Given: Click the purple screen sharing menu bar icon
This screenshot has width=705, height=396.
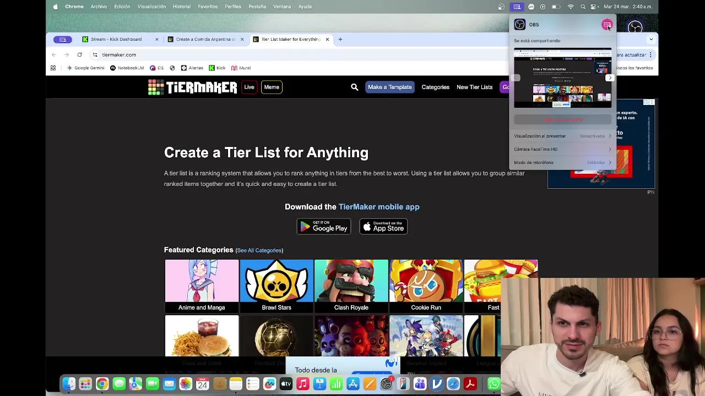Looking at the screenshot, I should click(x=517, y=7).
